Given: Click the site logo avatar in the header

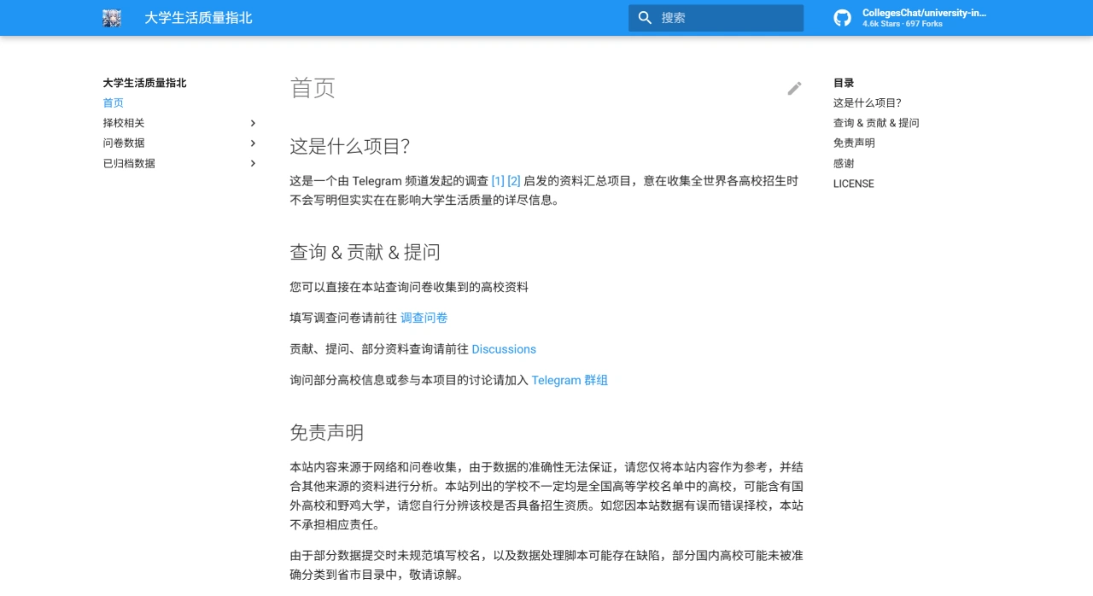Looking at the screenshot, I should [x=112, y=18].
